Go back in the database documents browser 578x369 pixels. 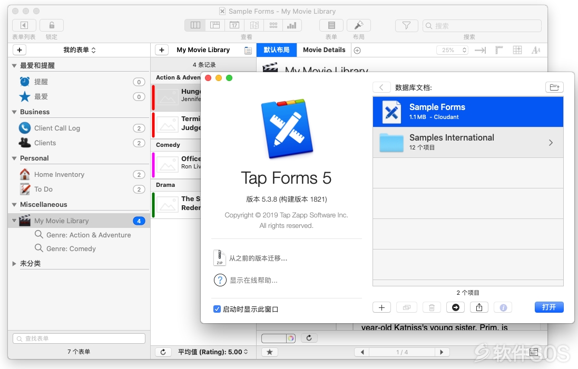pyautogui.click(x=381, y=87)
